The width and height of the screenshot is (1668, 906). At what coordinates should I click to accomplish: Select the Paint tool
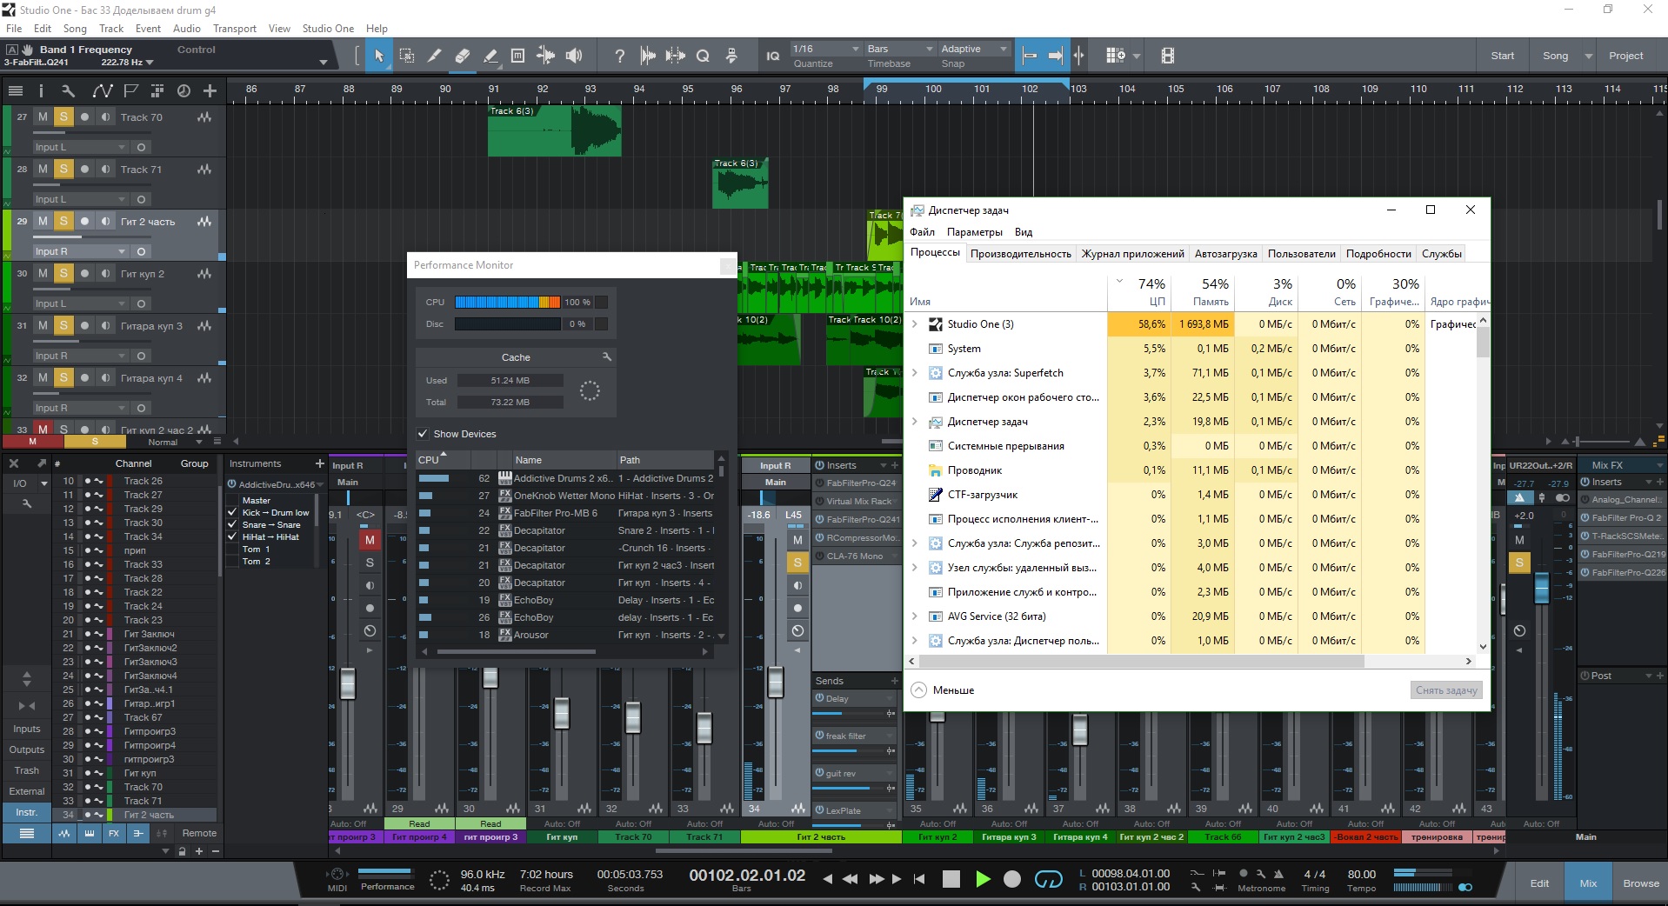click(x=490, y=56)
